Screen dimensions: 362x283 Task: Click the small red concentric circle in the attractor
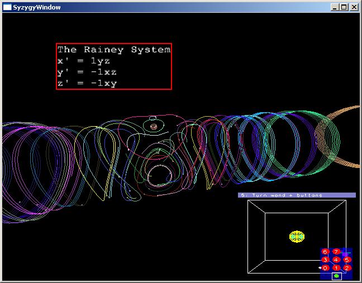pyautogui.click(x=154, y=127)
